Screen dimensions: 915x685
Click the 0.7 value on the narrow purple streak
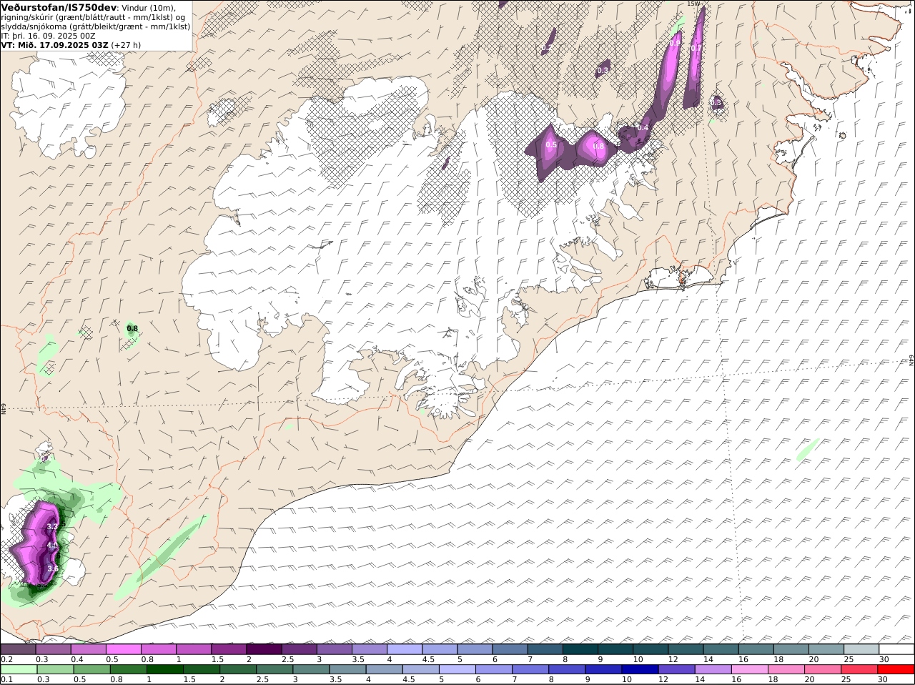click(696, 49)
